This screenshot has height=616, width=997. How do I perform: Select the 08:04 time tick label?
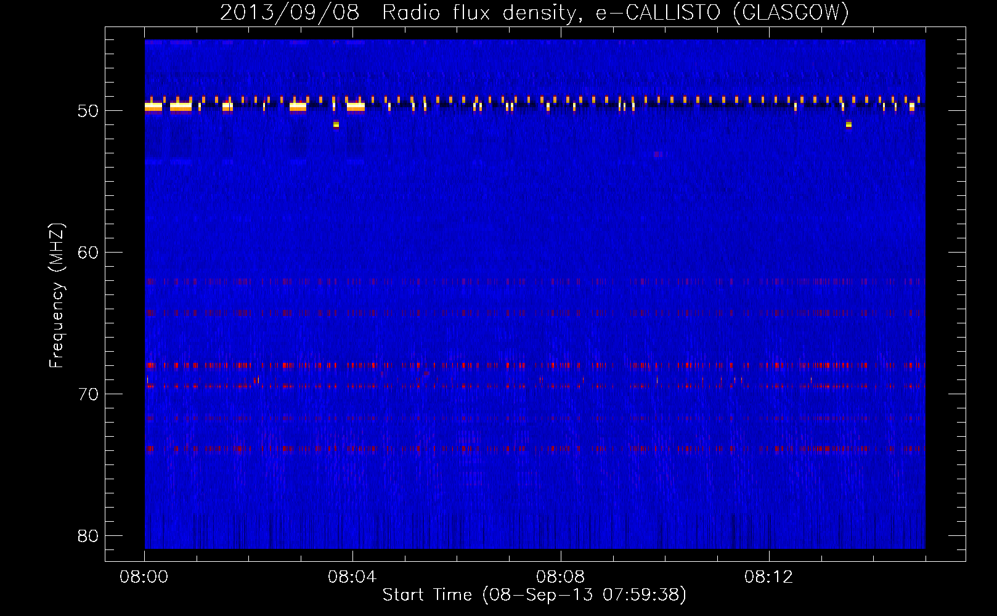pos(352,577)
